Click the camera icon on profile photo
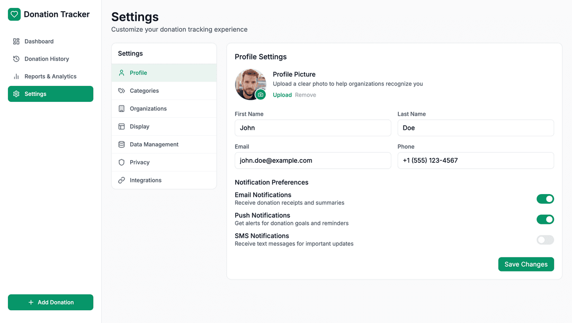Screen dimensions: 572x323 (x=260, y=94)
